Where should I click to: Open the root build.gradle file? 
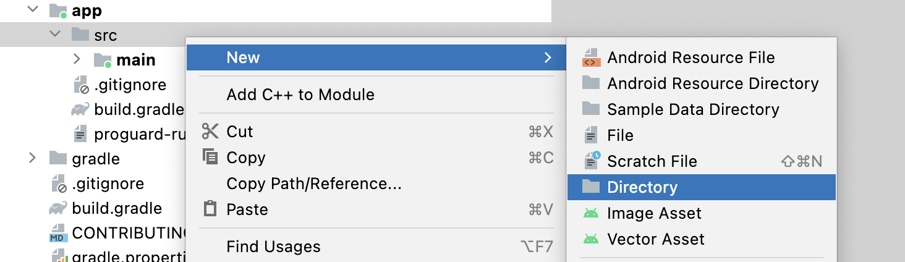(x=117, y=208)
